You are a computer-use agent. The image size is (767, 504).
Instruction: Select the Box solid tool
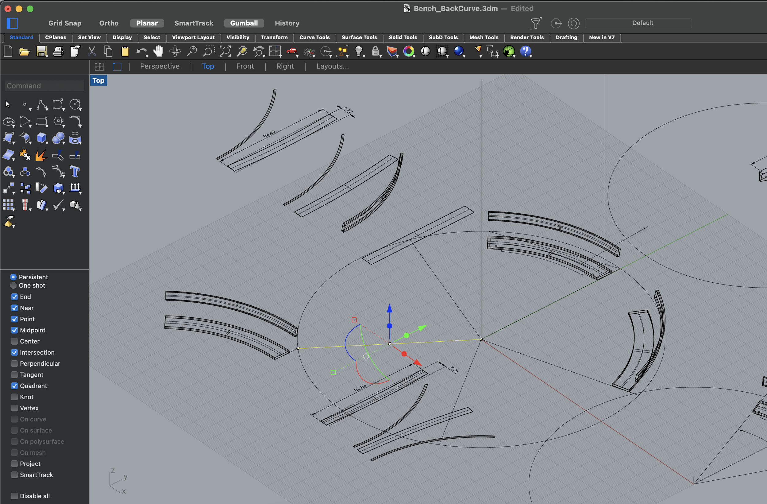[x=42, y=138]
